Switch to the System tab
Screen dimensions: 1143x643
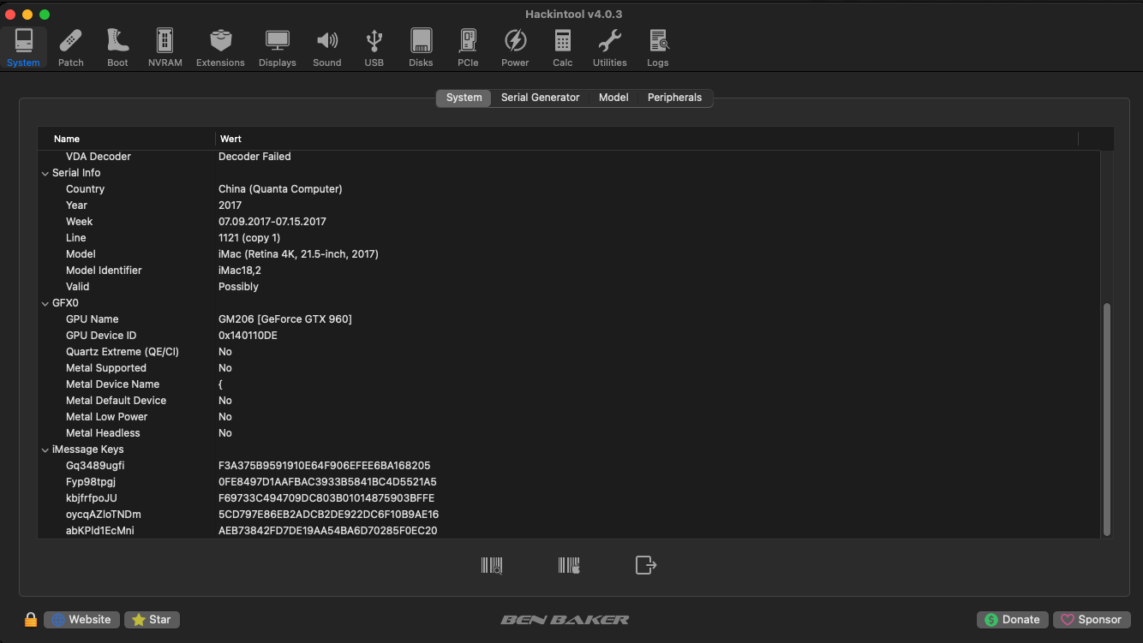(x=464, y=98)
